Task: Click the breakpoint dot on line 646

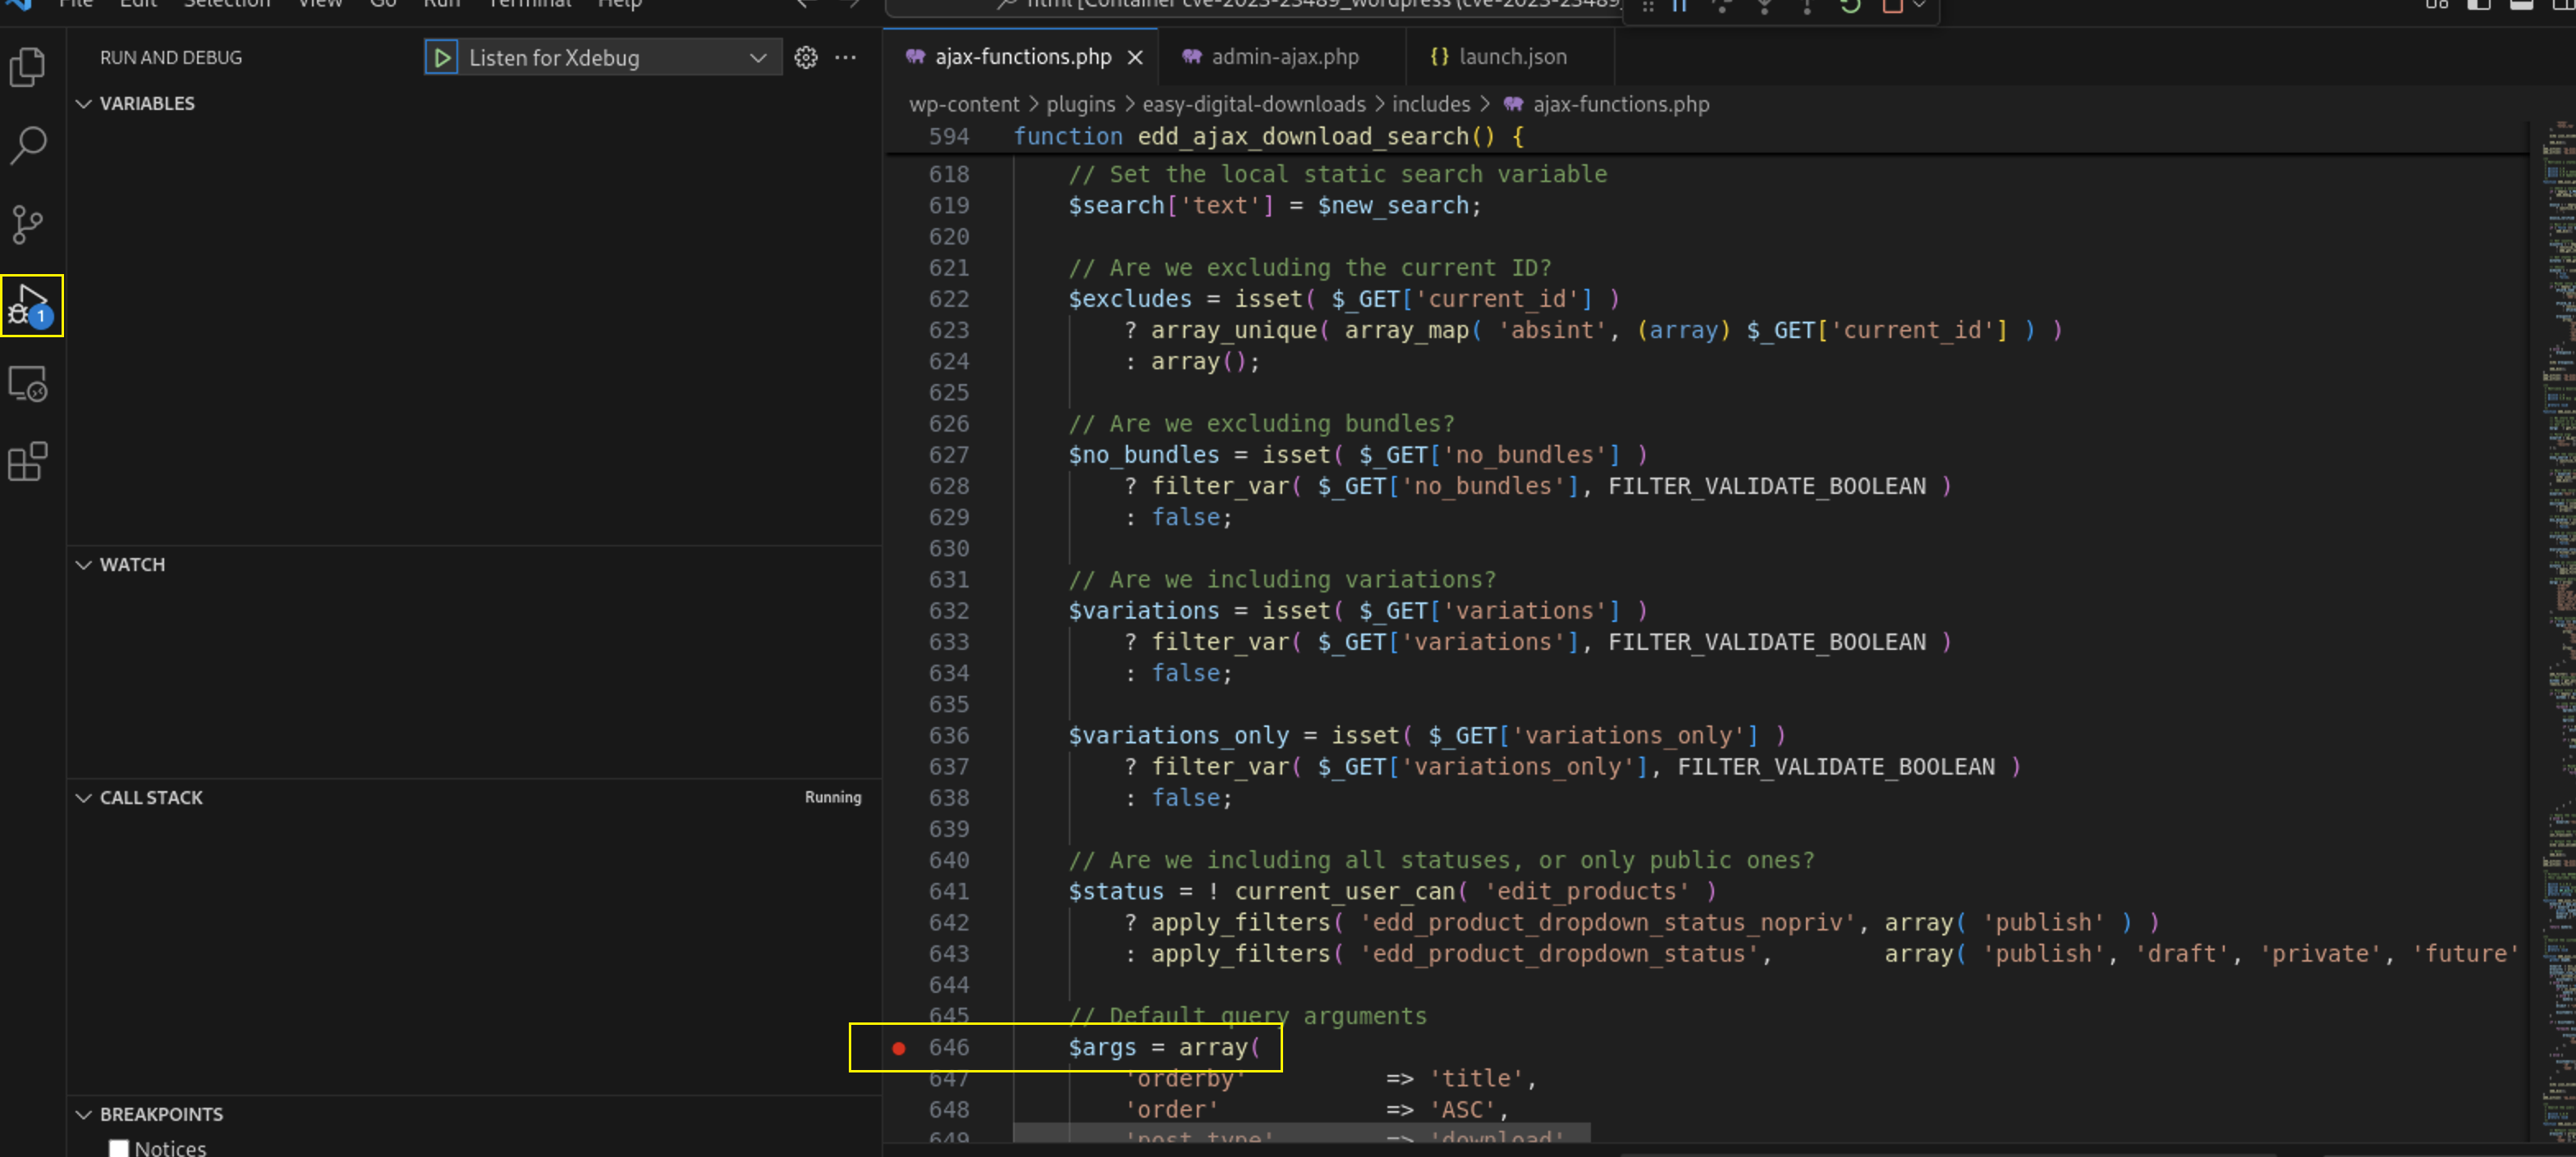Action: pos(899,1048)
